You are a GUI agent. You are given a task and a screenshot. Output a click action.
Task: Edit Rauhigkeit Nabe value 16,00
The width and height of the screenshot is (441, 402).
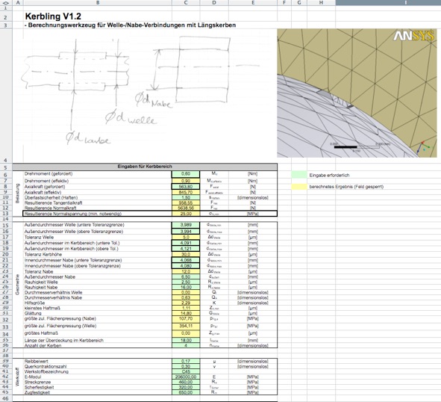point(186,288)
